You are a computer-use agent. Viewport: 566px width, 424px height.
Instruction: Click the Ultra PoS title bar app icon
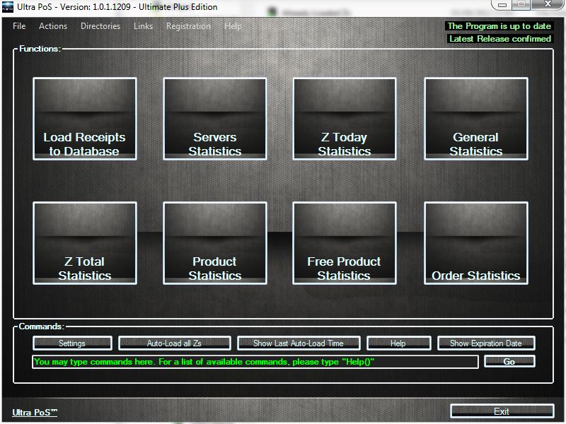click(8, 7)
